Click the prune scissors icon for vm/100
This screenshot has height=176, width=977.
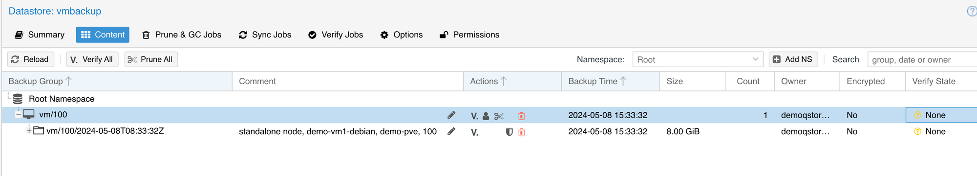[x=498, y=116]
